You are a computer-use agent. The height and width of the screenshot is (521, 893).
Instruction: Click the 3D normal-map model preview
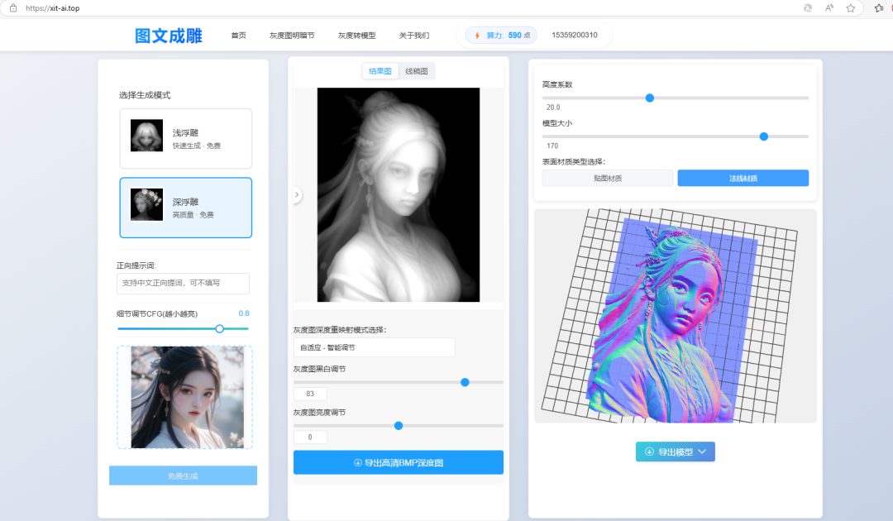click(x=676, y=316)
